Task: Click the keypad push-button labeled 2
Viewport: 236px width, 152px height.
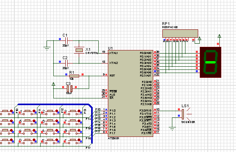Action: pos(50,112)
